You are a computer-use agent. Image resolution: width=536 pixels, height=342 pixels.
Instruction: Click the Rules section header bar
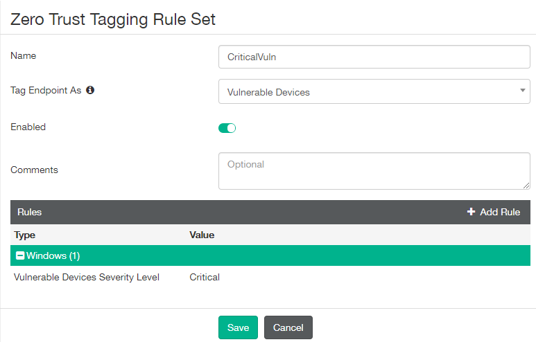click(208, 212)
